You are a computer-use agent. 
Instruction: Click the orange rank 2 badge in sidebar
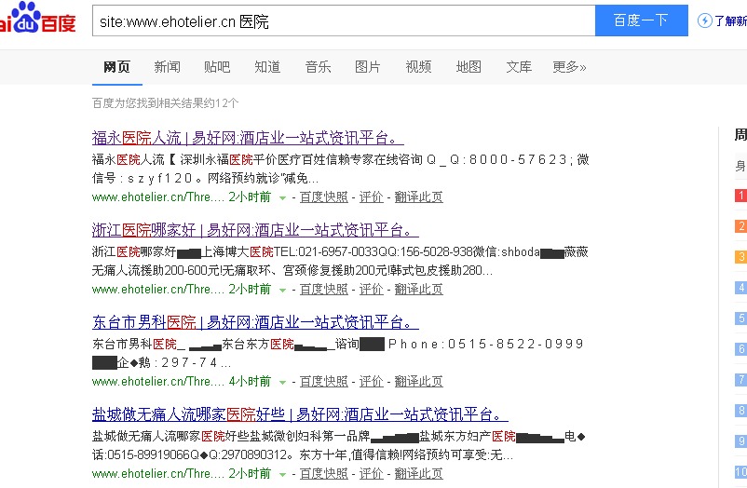pos(740,226)
